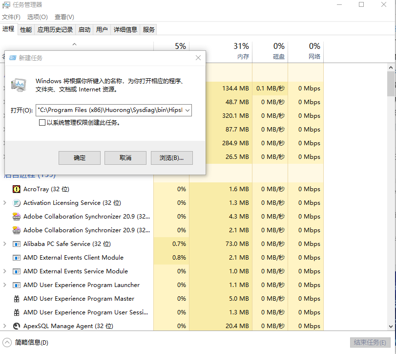Click the scrollbar down arrow
The image size is (396, 354).
391,327
